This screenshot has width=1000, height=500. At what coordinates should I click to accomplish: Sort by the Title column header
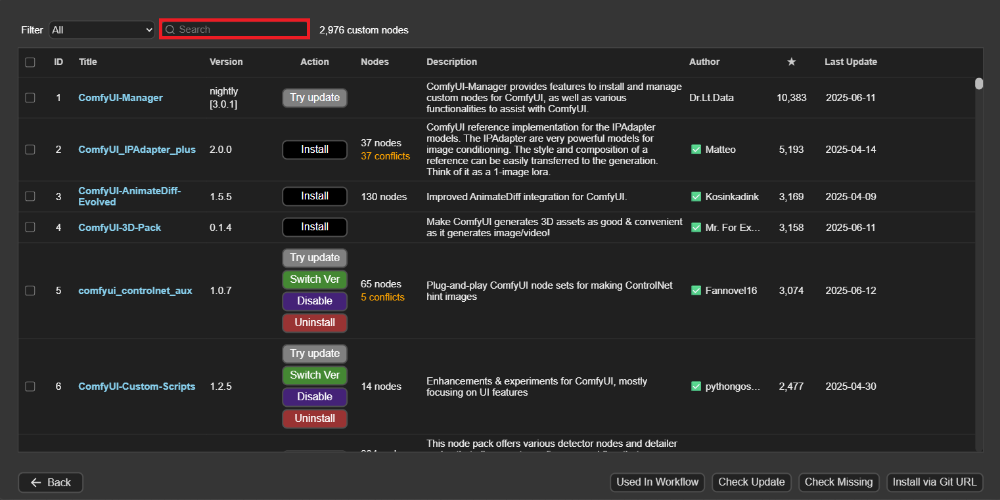tap(87, 62)
